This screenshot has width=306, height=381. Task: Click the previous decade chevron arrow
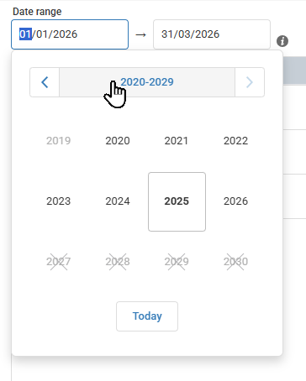point(45,82)
